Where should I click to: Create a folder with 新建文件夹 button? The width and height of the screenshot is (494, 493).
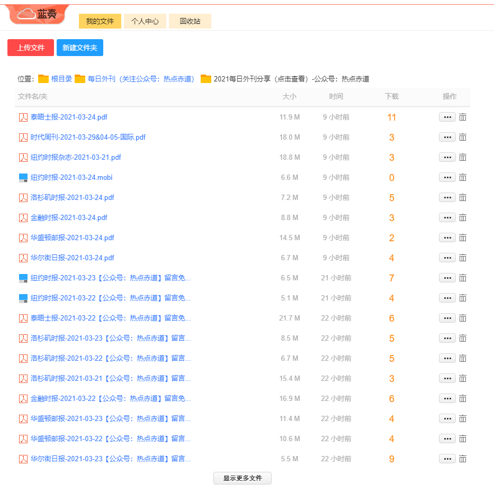click(80, 48)
